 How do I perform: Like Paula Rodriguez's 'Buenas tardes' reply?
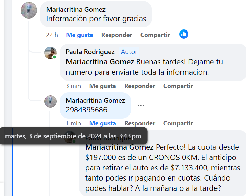click(102, 86)
